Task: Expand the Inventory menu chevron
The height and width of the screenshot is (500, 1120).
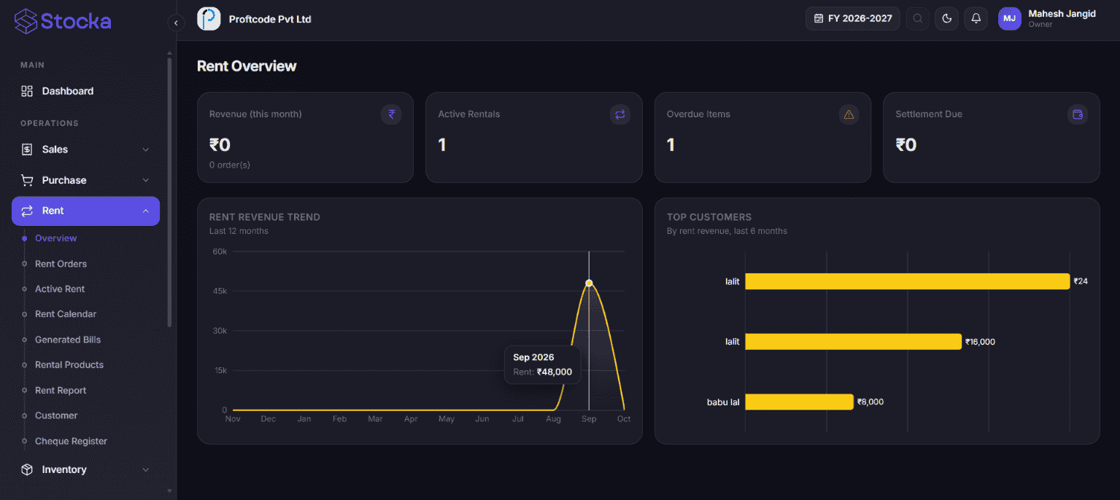Action: [x=145, y=469]
